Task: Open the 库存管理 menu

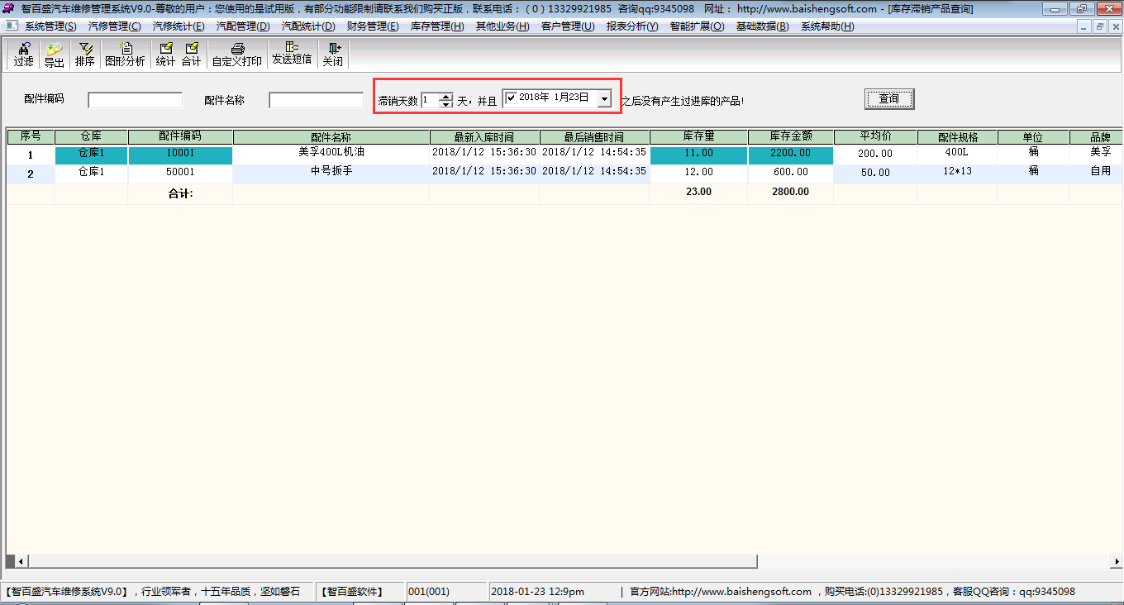Action: click(437, 26)
